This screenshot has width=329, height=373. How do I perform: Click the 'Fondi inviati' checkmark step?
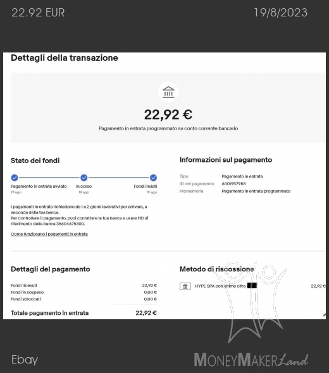(x=153, y=178)
